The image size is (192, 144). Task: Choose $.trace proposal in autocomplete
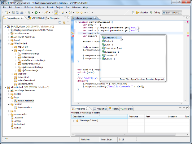[x=110, y=59]
